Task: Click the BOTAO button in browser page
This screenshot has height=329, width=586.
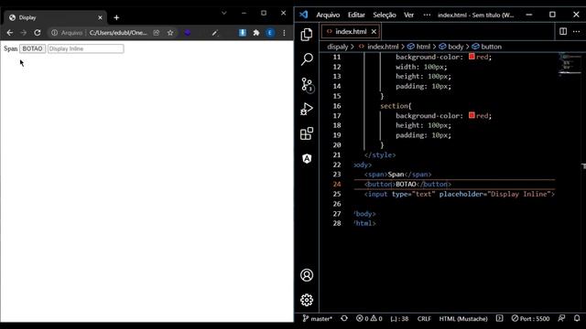Action: coord(33,48)
